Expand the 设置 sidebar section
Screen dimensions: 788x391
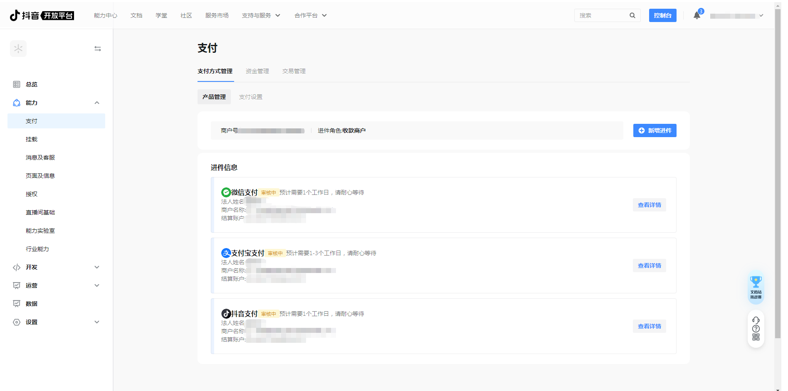97,322
